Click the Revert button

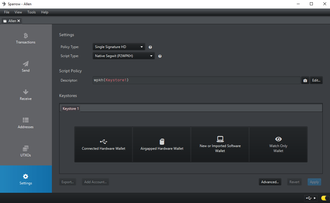(x=294, y=182)
